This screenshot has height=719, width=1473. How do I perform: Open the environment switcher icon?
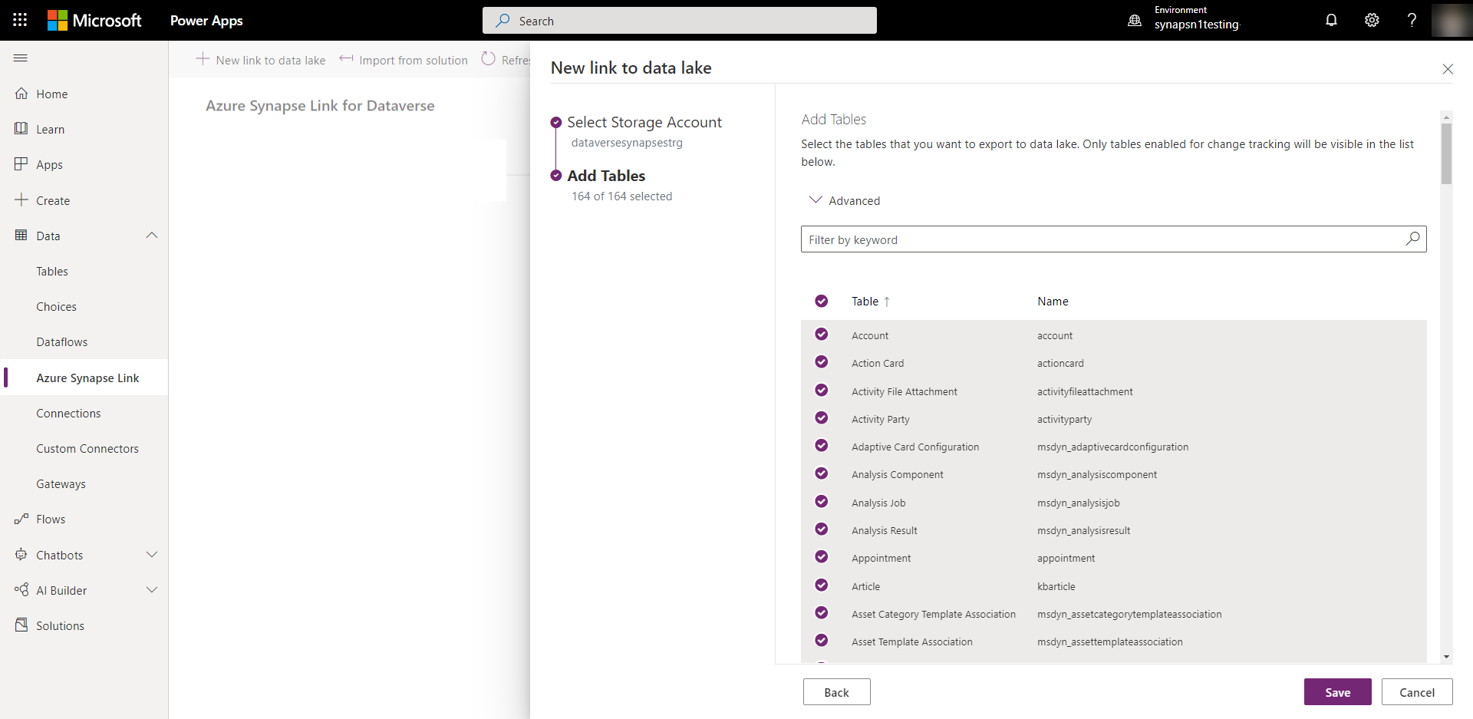coord(1135,20)
